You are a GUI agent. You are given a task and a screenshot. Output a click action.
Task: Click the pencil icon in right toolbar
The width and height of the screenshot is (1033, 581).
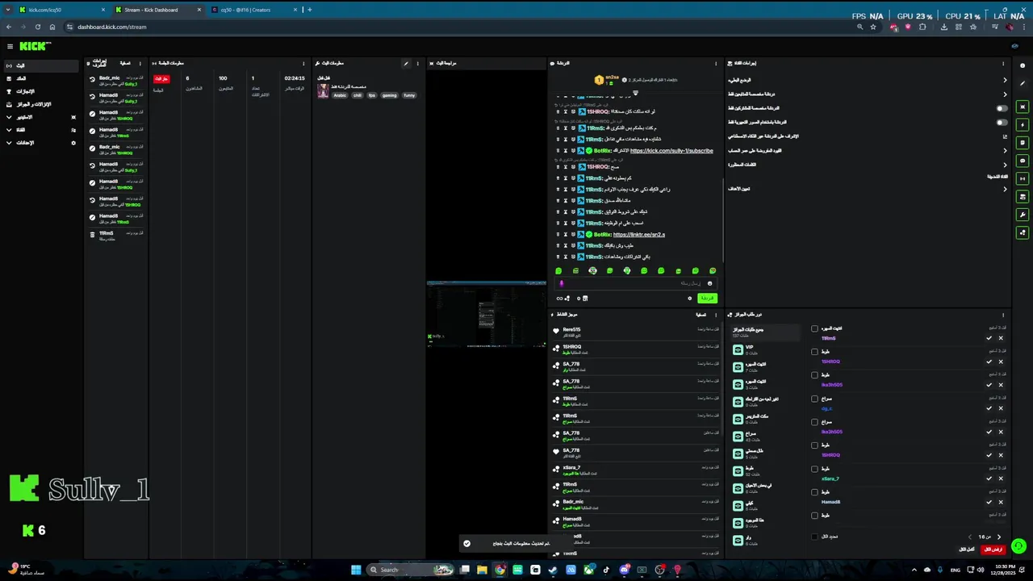(1023, 83)
